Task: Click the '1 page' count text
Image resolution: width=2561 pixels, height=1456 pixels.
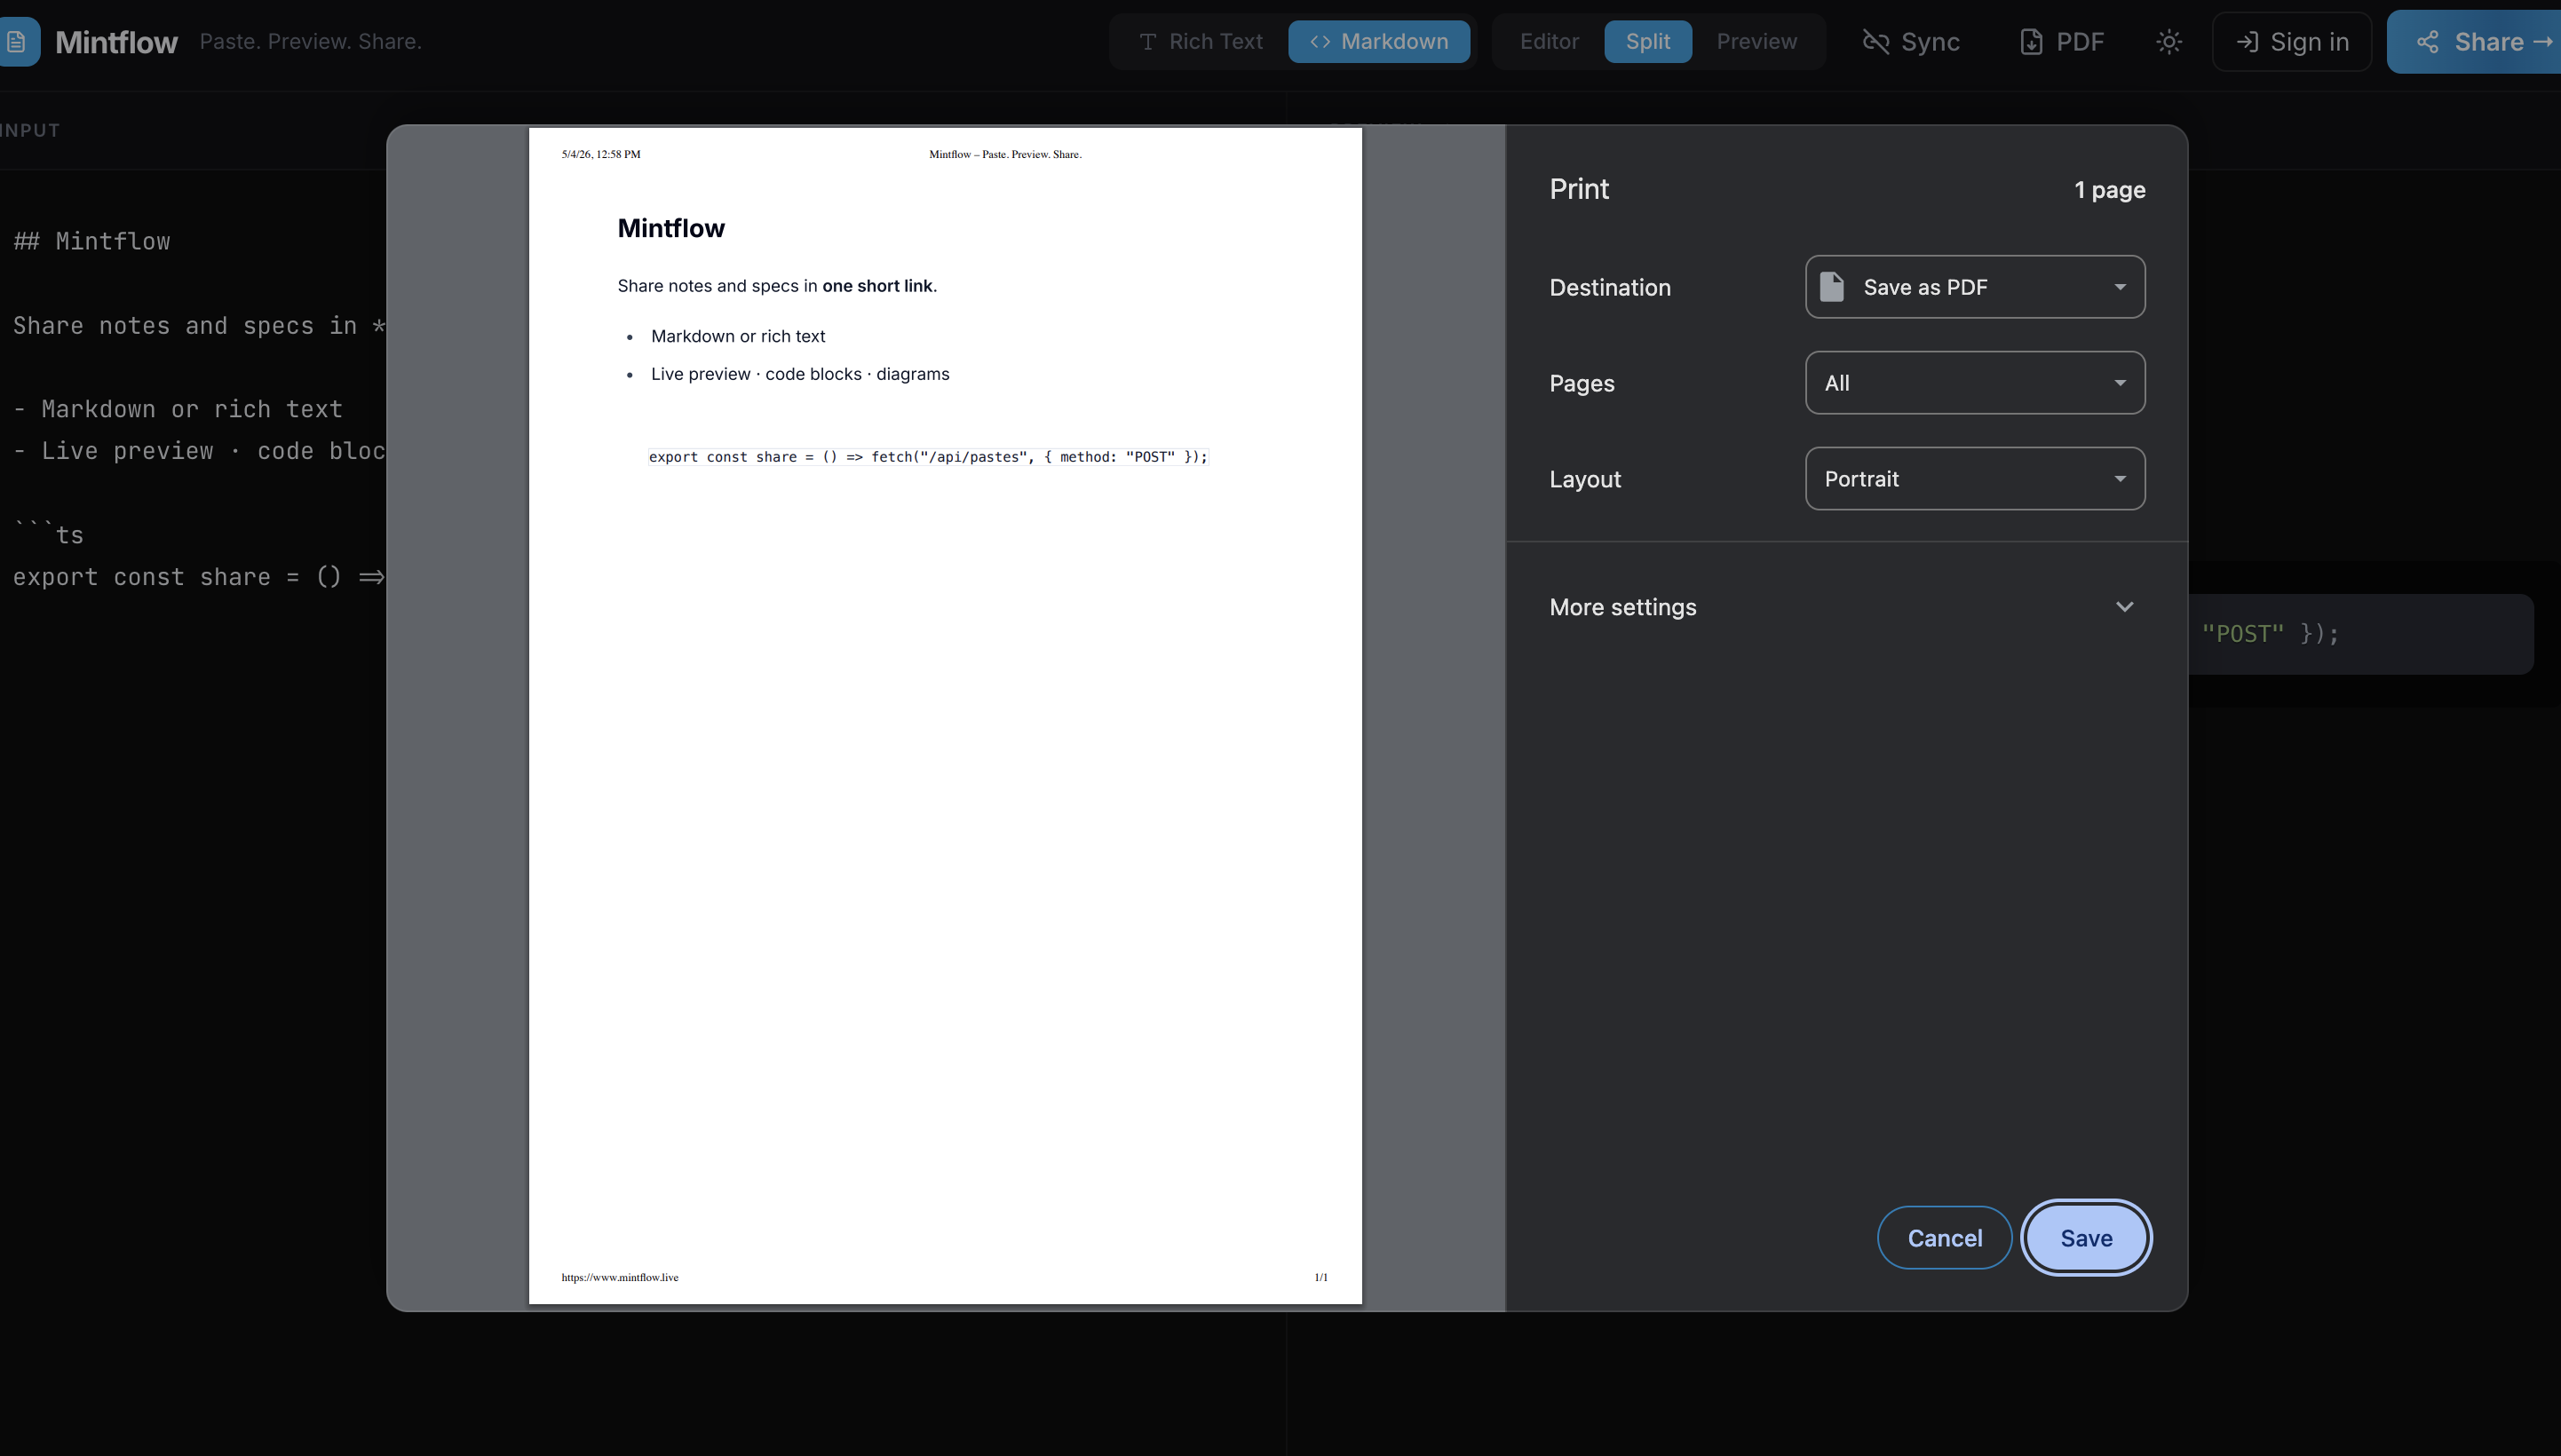Action: (2109, 190)
